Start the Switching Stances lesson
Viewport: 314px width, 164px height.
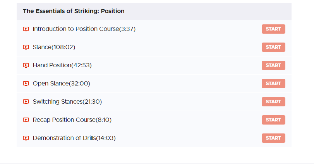tap(273, 102)
